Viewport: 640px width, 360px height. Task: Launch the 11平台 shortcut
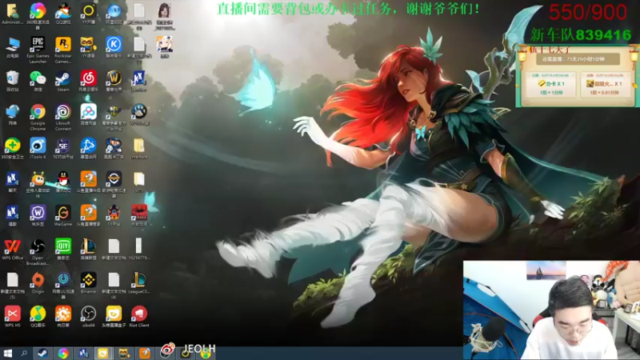[114, 215]
